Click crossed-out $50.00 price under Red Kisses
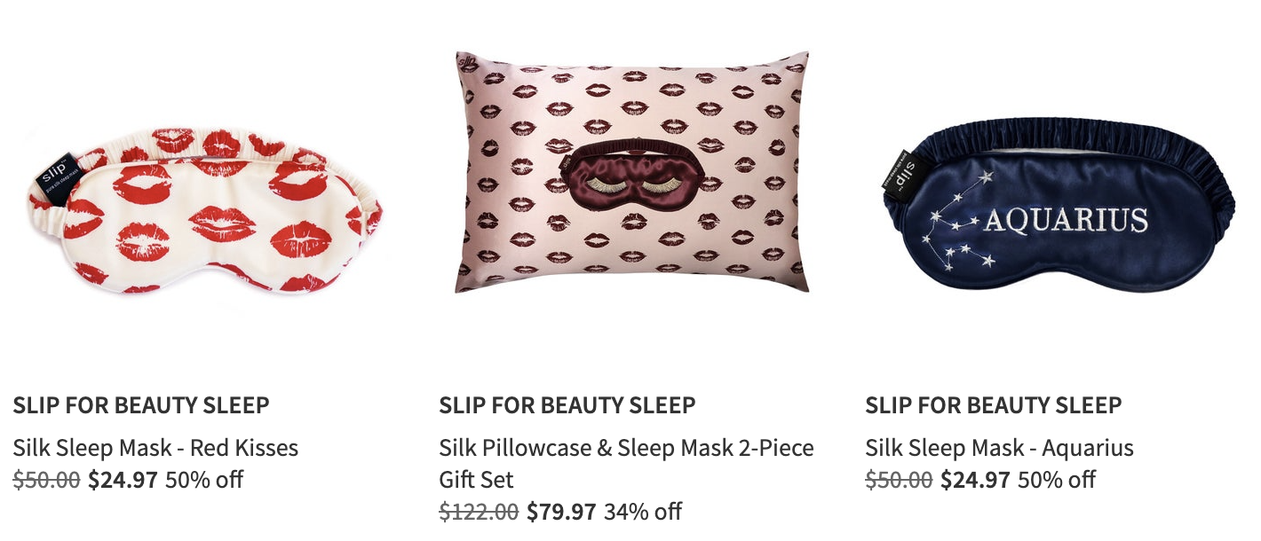Image resolution: width=1261 pixels, height=541 pixels. coord(46,480)
